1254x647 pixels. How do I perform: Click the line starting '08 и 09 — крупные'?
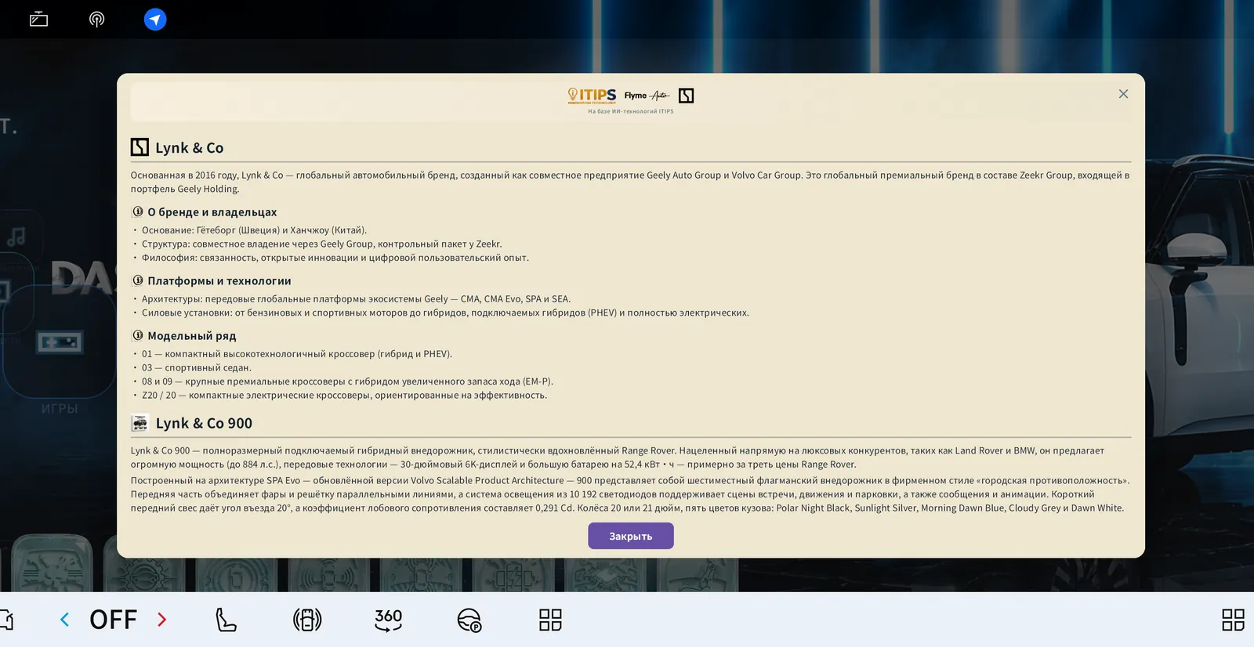347,381
